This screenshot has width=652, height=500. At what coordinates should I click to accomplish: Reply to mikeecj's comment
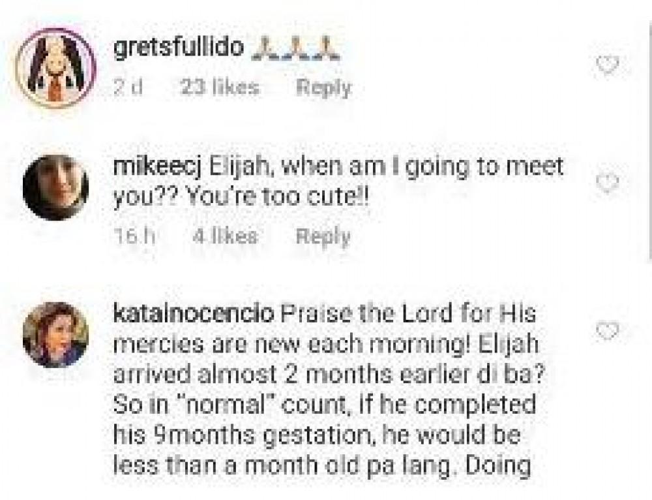[x=323, y=236]
